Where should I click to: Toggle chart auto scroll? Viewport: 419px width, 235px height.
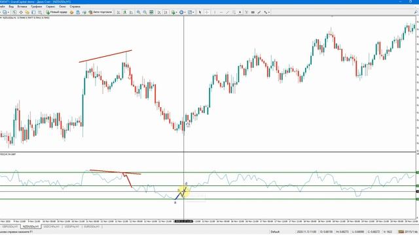[159, 12]
